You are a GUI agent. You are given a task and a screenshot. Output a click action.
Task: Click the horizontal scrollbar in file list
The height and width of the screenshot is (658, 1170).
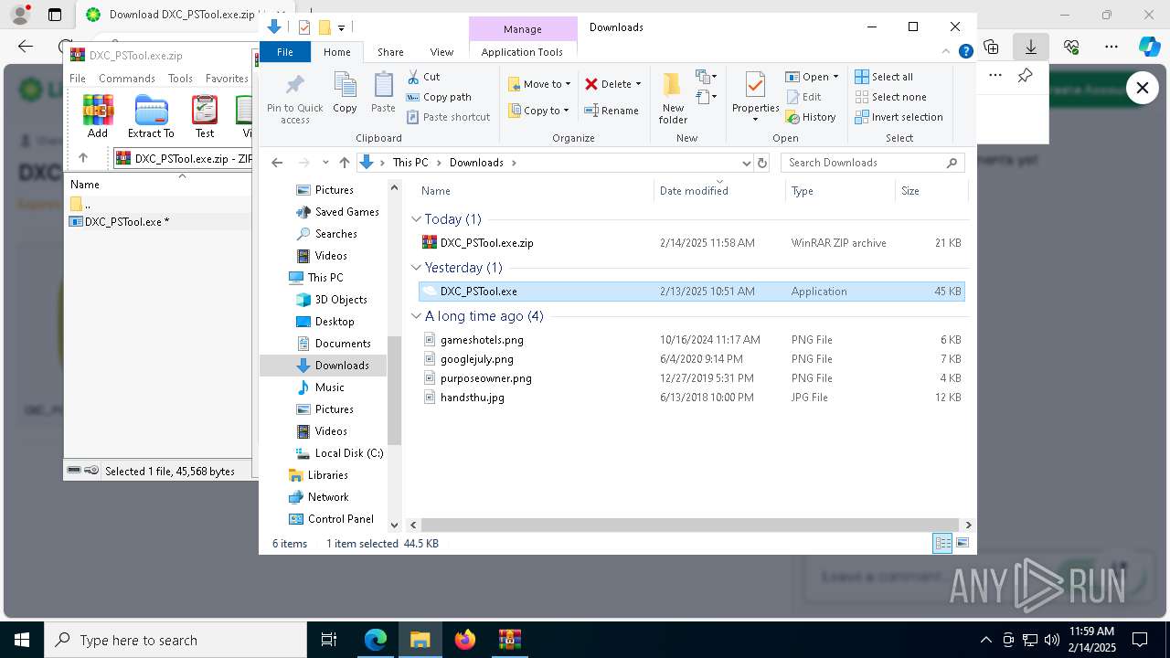690,525
